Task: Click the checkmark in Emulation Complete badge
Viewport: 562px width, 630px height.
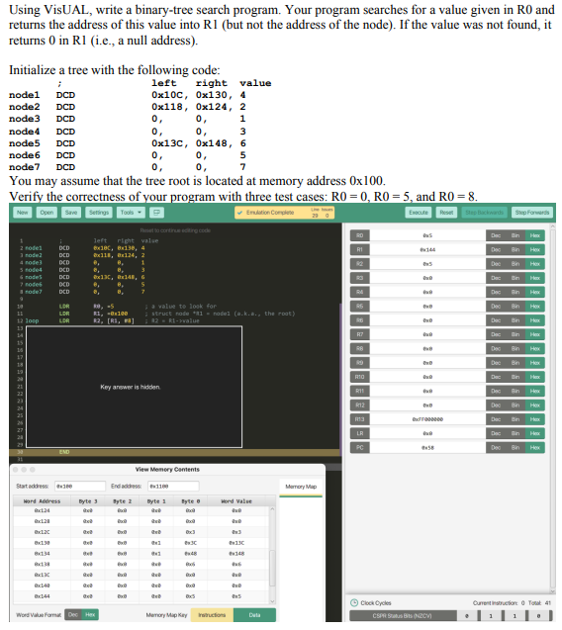Action: pos(240,213)
